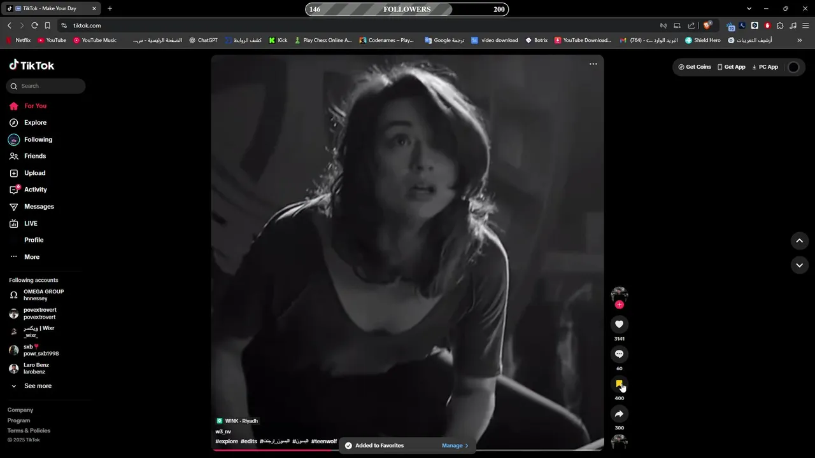Screen dimensions: 815x458
Task: Go back with the browser back arrow
Action: point(9,25)
